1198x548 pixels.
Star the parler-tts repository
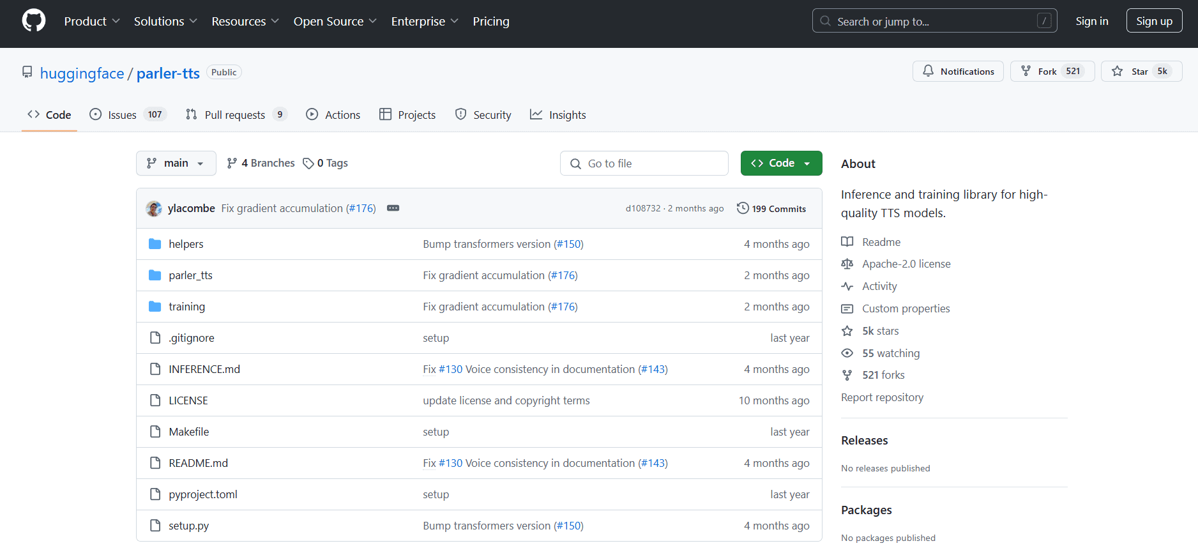pos(1129,71)
